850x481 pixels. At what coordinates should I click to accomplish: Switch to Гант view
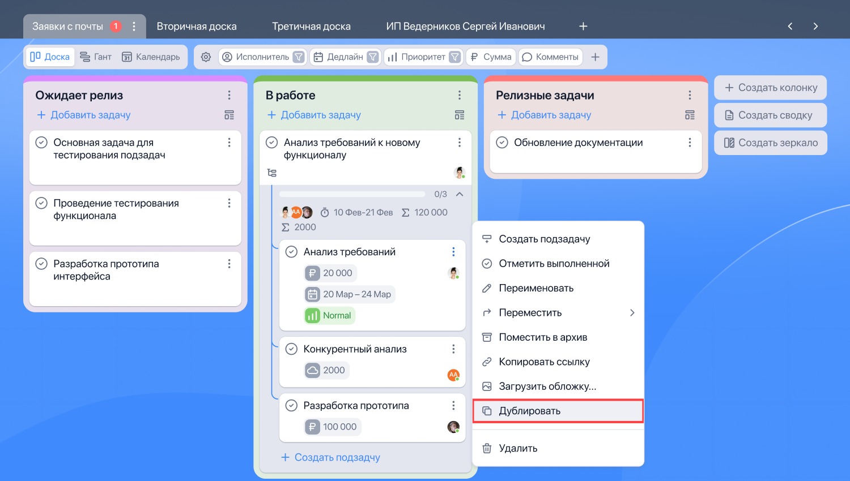pyautogui.click(x=96, y=57)
